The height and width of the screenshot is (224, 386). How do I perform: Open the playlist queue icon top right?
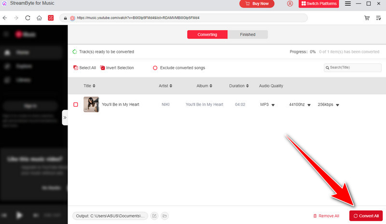pos(378,18)
